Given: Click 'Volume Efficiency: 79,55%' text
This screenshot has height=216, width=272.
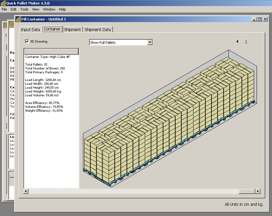Looking at the screenshot, I should point(44,107).
